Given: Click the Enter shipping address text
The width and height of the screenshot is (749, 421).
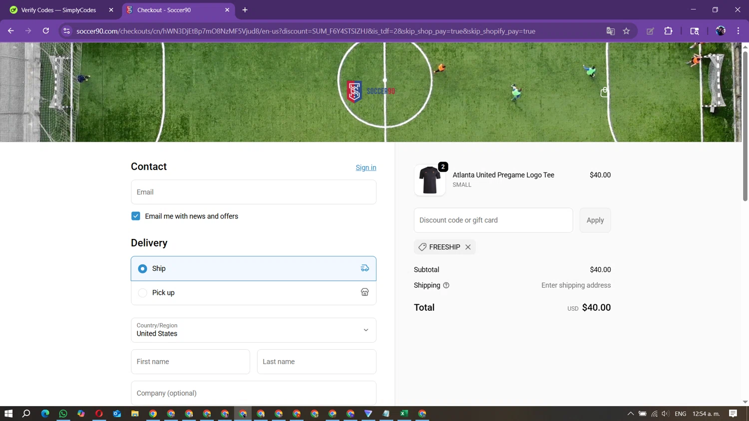Looking at the screenshot, I should [x=576, y=285].
